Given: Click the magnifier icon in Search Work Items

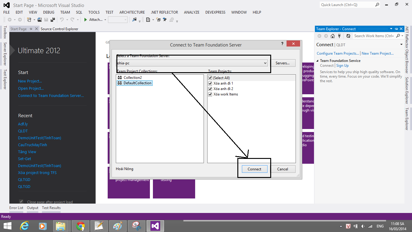Looking at the screenshot, I should click(398, 36).
